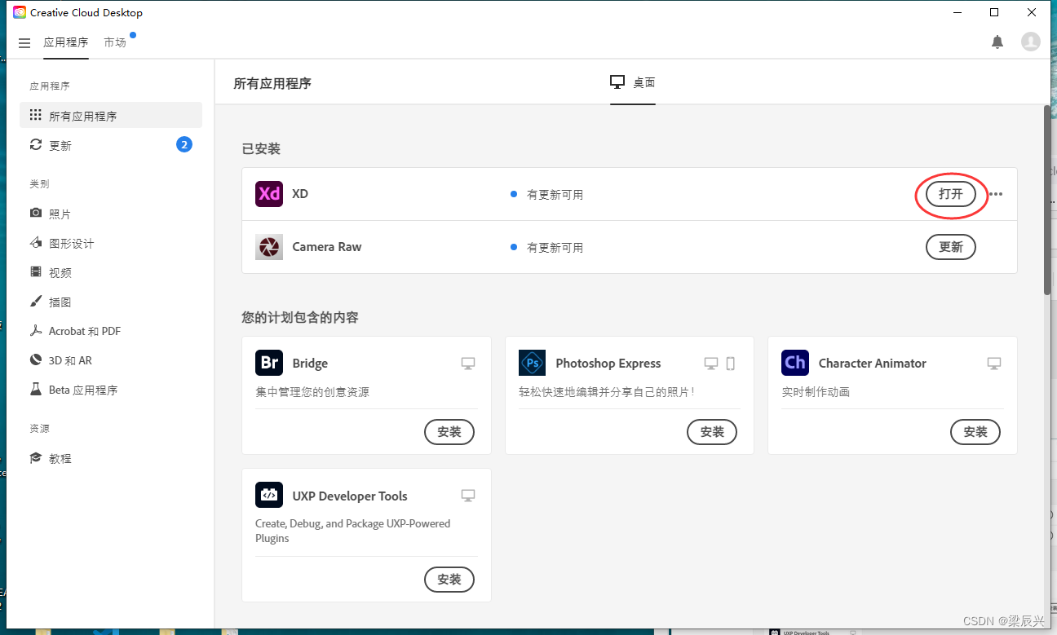Screen dimensions: 1057x635
Task: Click the Camera Raw name text
Action: point(327,247)
